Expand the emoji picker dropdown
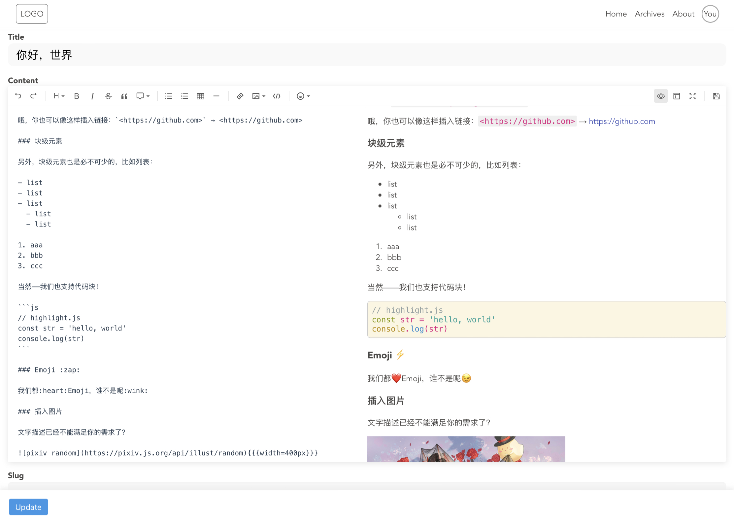 tap(303, 96)
